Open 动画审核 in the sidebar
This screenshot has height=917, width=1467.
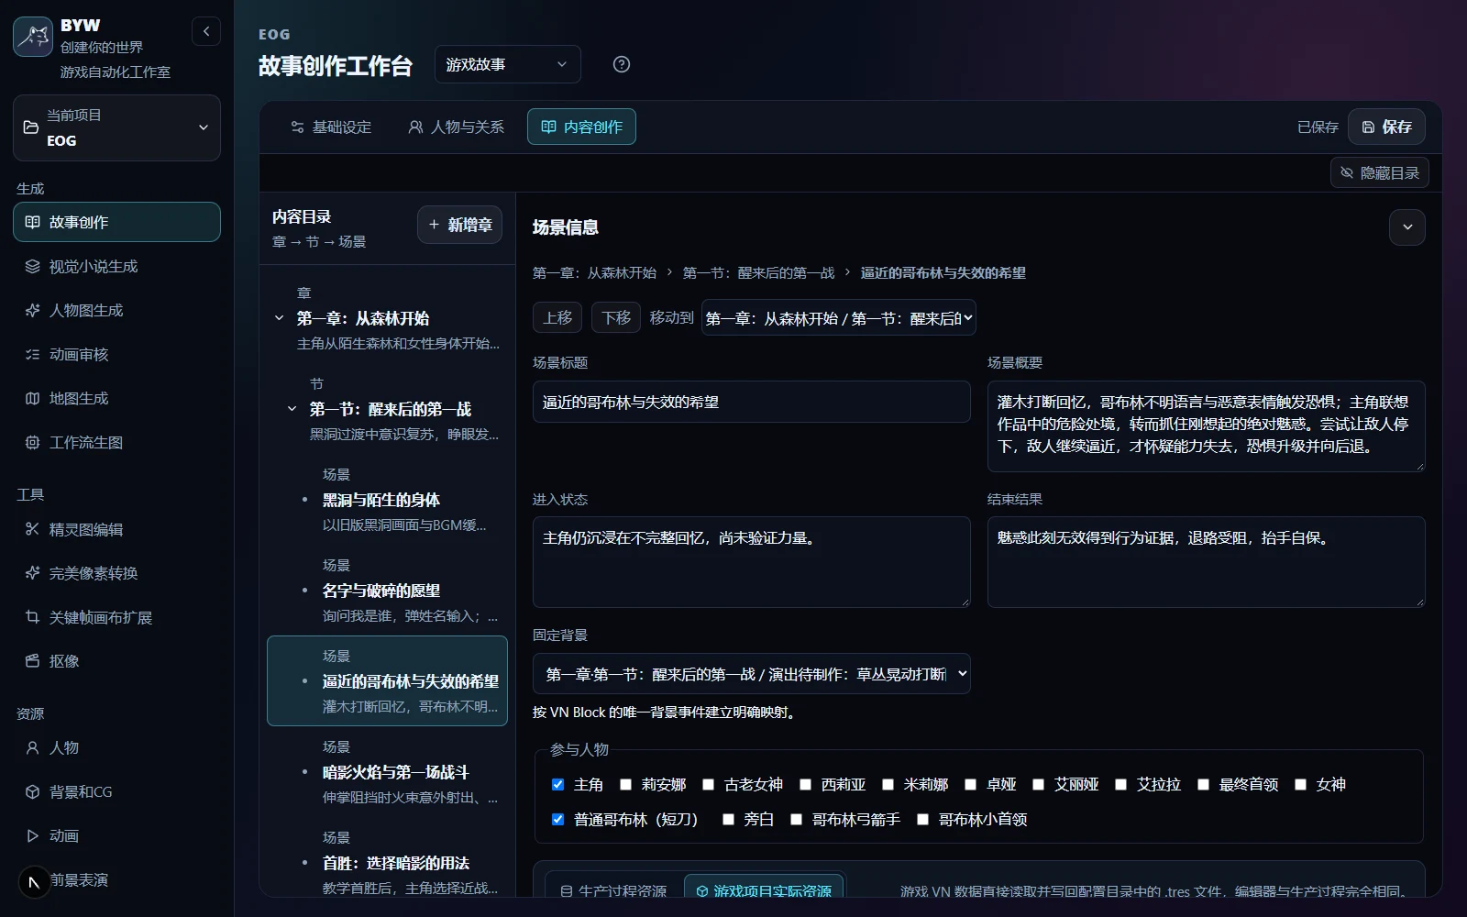point(116,354)
